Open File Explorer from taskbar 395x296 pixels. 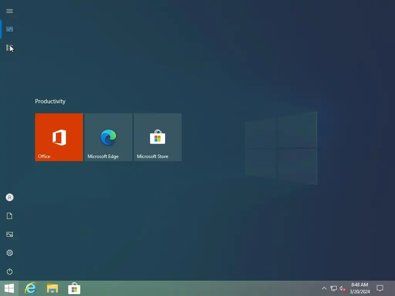52,288
